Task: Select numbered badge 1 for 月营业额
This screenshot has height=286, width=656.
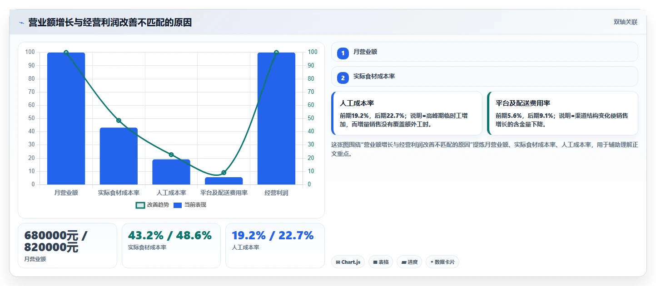Action: click(343, 53)
